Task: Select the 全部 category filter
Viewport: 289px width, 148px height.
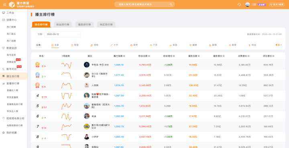Action: pos(55,45)
